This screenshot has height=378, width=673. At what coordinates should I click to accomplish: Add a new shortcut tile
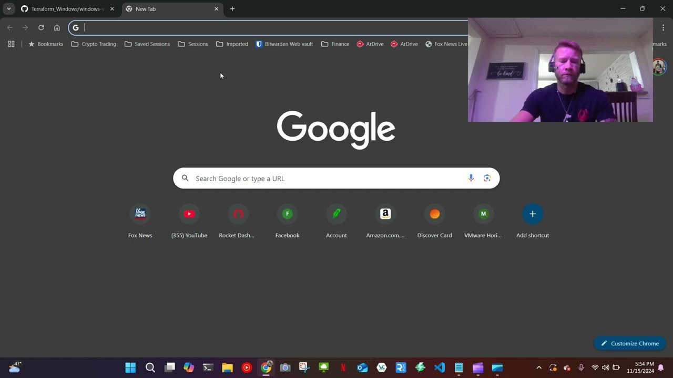[x=533, y=222]
